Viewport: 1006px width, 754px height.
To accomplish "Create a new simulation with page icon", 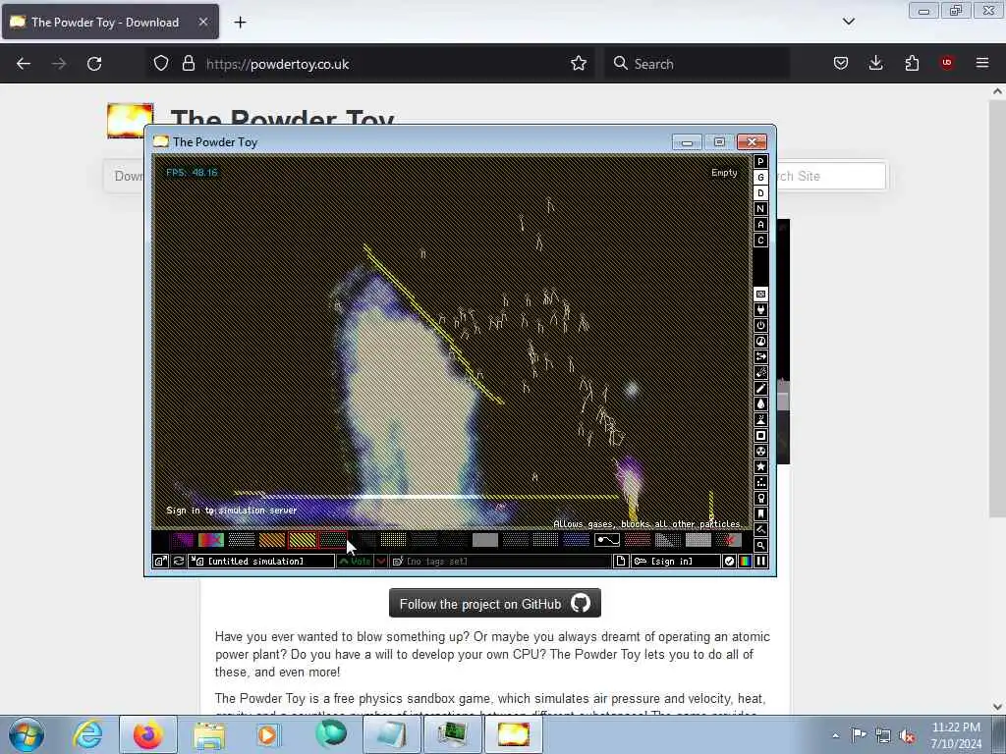I will (x=621, y=561).
